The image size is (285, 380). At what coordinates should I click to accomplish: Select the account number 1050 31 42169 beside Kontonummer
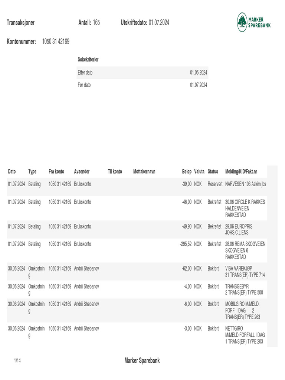coord(56,42)
